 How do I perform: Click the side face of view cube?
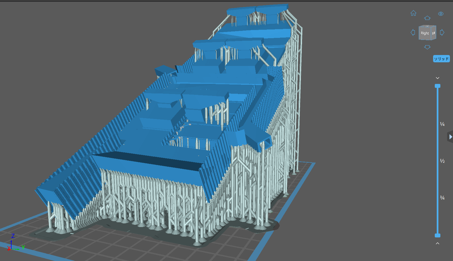tap(433, 33)
